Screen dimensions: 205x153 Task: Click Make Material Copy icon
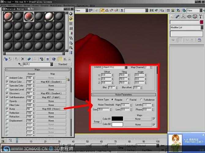(29, 59)
